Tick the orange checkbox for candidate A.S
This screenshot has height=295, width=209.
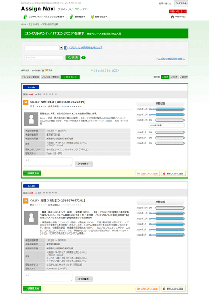click(x=26, y=200)
